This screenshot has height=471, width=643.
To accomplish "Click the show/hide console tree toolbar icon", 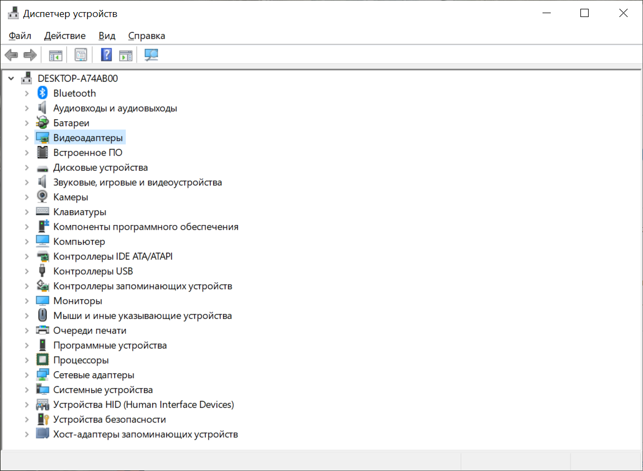I will click(x=56, y=55).
